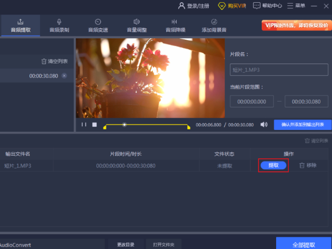Click the 购买VIP diamond icon
Viewport: 332px width, 249px height.
[222, 6]
